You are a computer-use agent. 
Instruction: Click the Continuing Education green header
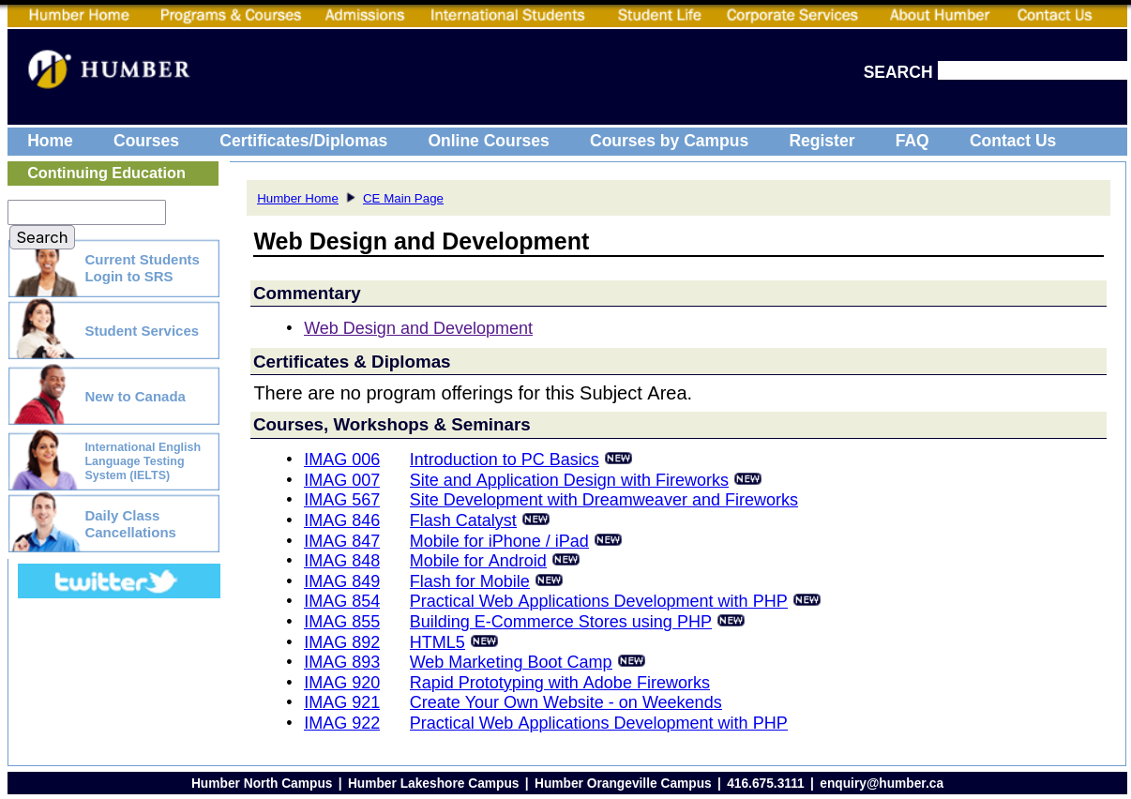[x=113, y=173]
